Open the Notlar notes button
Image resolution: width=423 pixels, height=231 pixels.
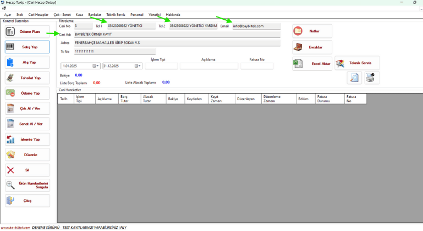312,31
